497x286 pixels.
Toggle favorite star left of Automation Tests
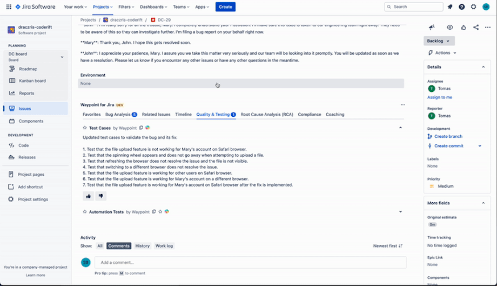coord(85,211)
